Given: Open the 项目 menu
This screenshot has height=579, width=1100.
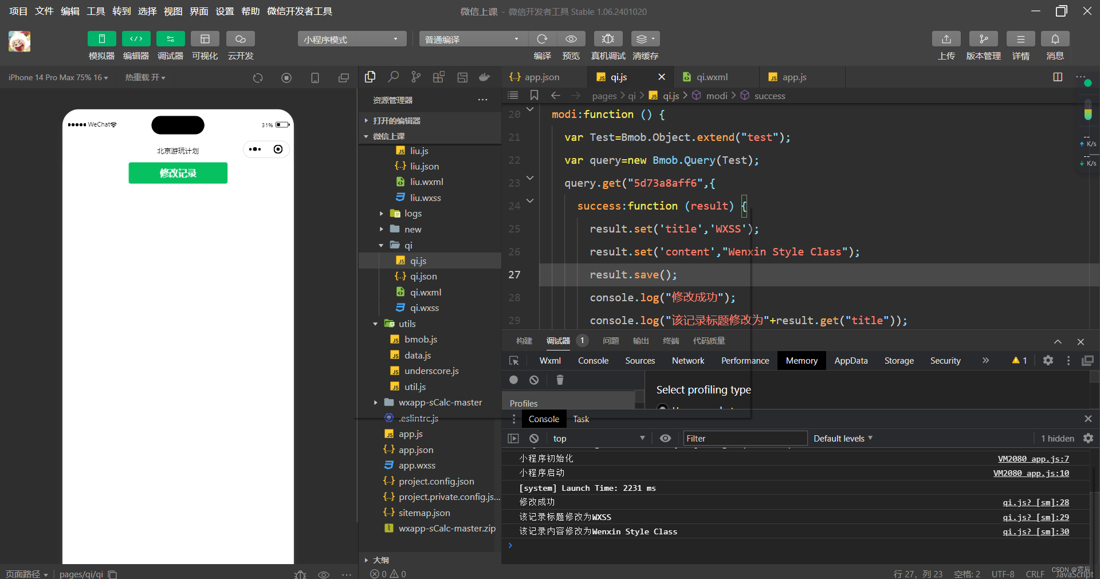Looking at the screenshot, I should (x=18, y=11).
